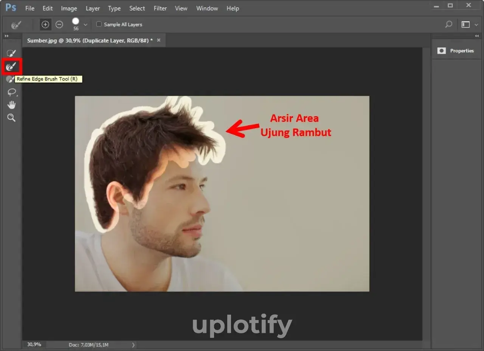Viewport: 484px width, 351px height.
Task: Switch brush to subtract (minus) mode
Action: [59, 25]
